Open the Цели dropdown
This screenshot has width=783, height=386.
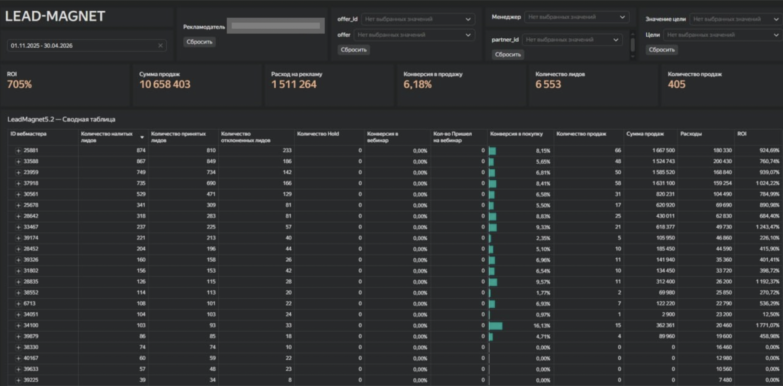pyautogui.click(x=723, y=35)
